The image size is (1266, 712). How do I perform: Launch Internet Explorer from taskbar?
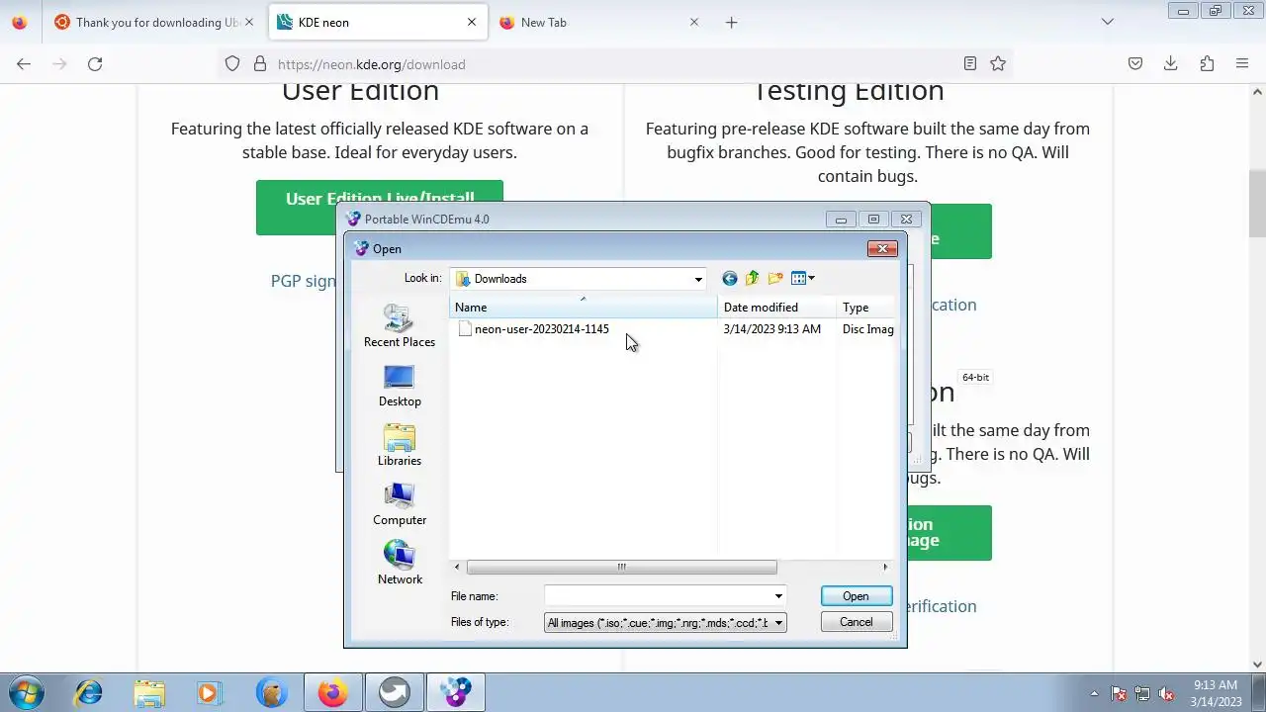pyautogui.click(x=89, y=693)
